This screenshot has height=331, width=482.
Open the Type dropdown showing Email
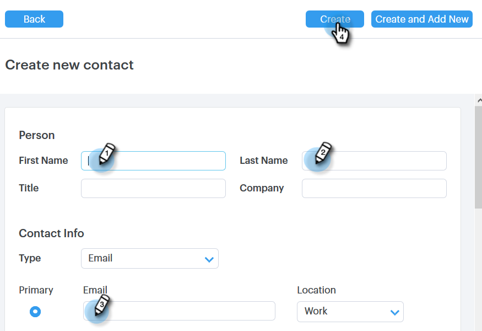[149, 259]
